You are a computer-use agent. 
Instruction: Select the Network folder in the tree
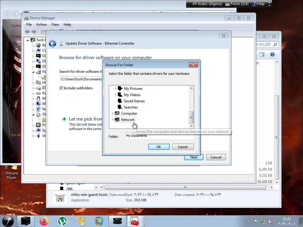pyautogui.click(x=128, y=120)
